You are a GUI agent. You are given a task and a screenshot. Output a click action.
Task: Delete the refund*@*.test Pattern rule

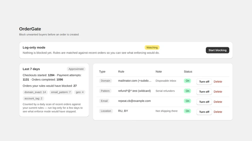pos(218,91)
